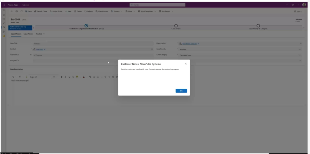The height and width of the screenshot is (154, 310).
Task: Click OK in Customer Notes dialog
Action: point(181,91)
